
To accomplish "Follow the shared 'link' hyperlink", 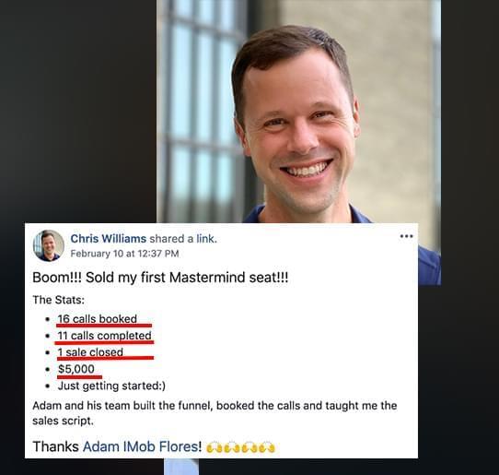I will click(206, 239).
